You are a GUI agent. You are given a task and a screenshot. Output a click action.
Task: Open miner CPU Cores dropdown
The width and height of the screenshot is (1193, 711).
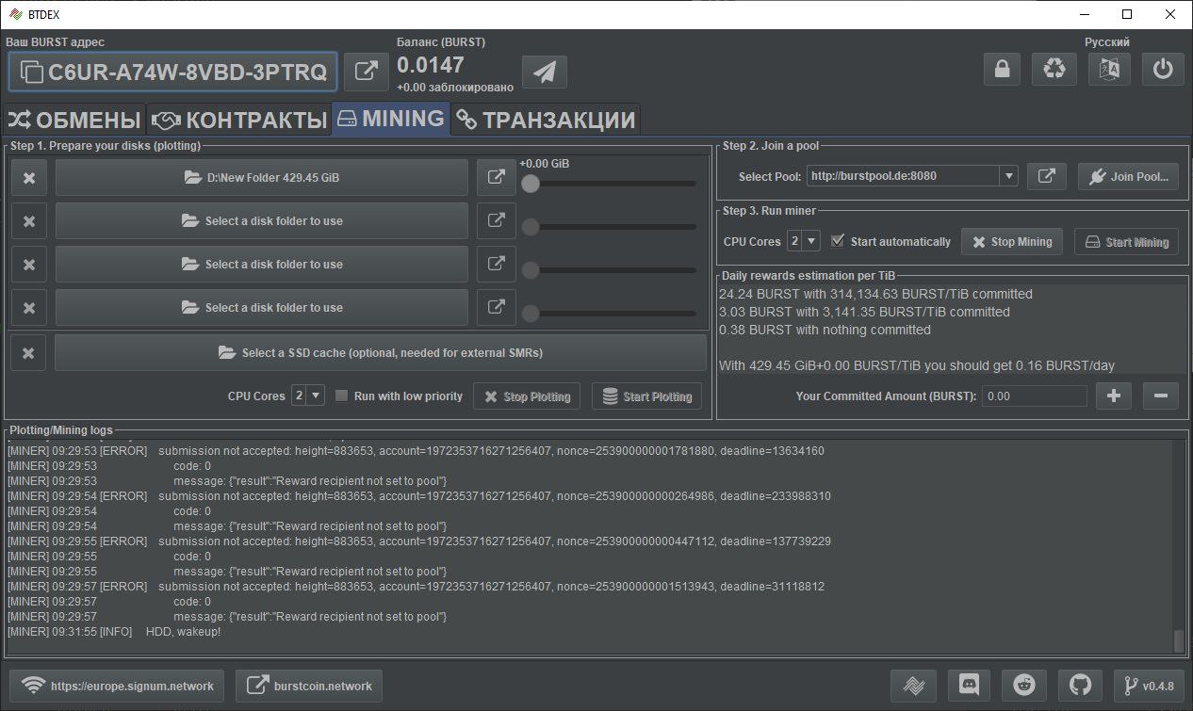[x=804, y=241]
